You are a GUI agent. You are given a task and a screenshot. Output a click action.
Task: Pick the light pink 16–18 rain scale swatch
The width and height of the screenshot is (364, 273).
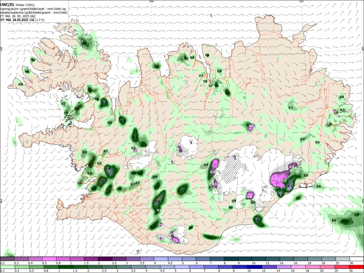(x=298, y=267)
